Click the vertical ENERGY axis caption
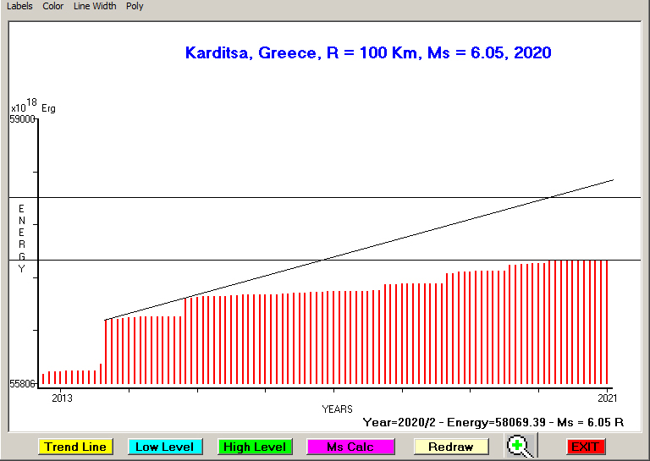The image size is (650, 461). point(22,239)
